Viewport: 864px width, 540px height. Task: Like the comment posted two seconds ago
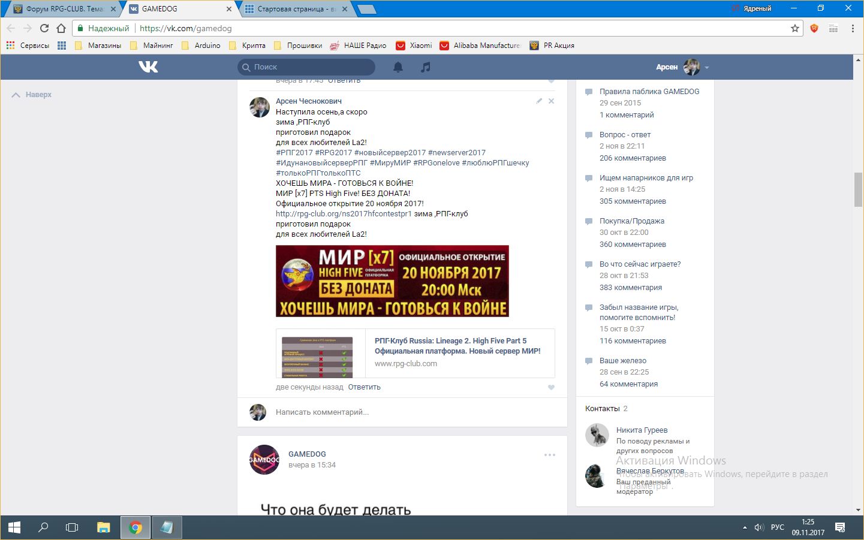pos(551,387)
